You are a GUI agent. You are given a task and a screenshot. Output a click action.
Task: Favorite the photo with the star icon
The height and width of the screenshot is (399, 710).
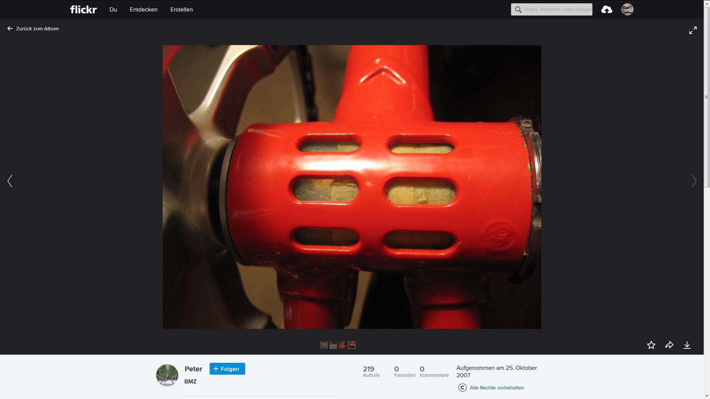point(651,345)
